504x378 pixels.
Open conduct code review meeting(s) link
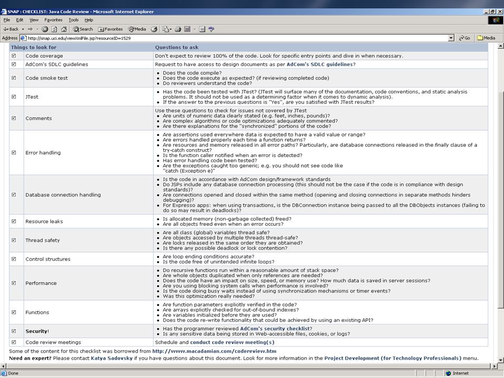coord(233,342)
